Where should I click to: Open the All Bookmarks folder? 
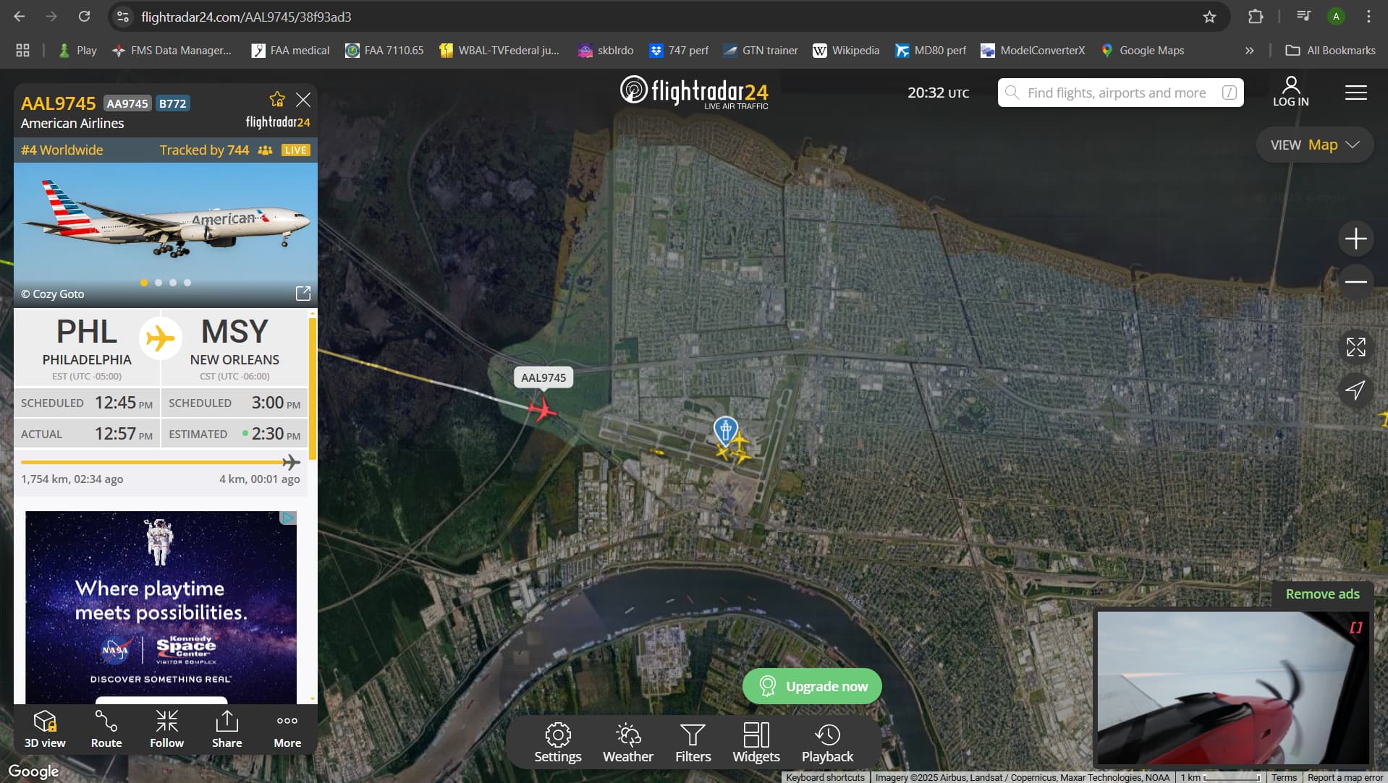pyautogui.click(x=1330, y=50)
